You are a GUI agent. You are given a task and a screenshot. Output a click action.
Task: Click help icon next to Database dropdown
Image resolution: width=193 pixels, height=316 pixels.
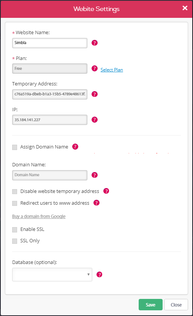coord(99,275)
